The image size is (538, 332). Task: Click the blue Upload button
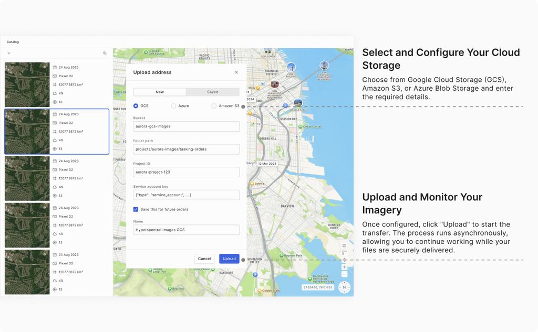tap(229, 259)
